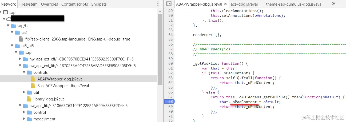The width and height of the screenshot is (346, 122).
Task: Click the nw_aps_ext_cfl folder icon
Action: tap(26, 59)
